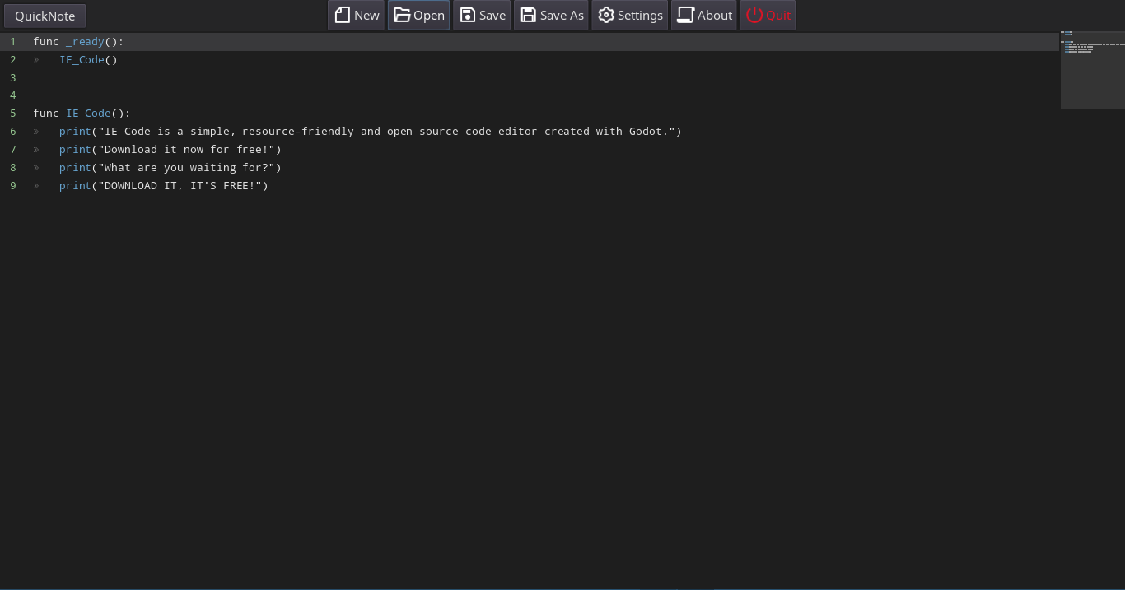
Task: Click "func IE_Code():" definition line
Action: pos(82,113)
